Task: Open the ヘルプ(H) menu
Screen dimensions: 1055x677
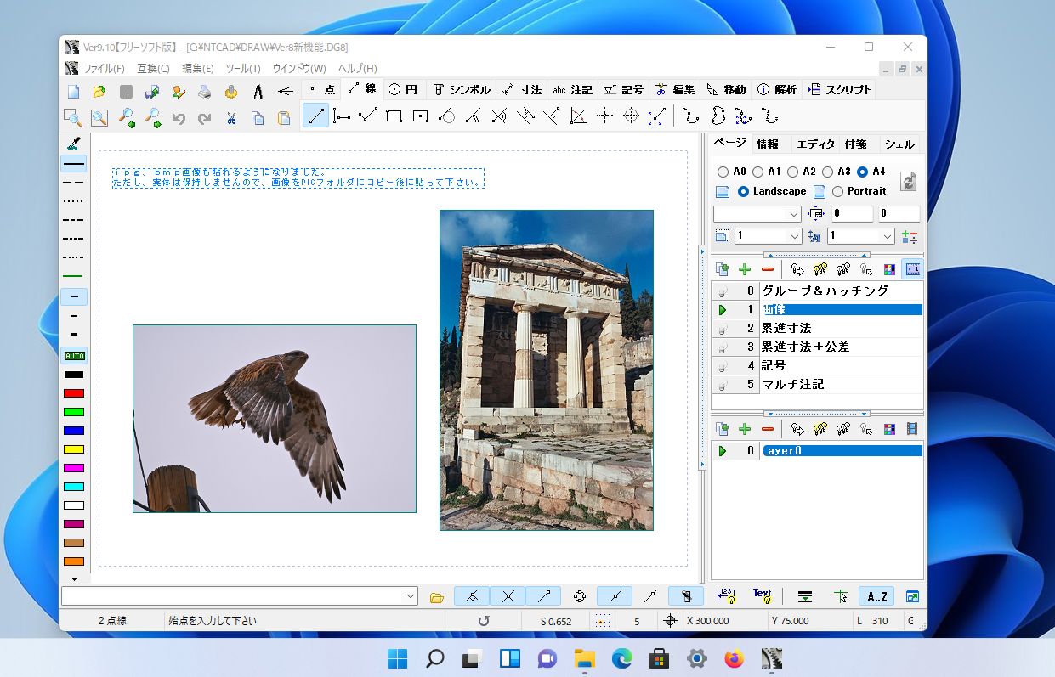Action: pyautogui.click(x=357, y=68)
